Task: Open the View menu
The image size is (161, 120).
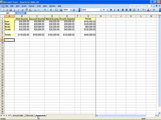Action: pos(17,6)
